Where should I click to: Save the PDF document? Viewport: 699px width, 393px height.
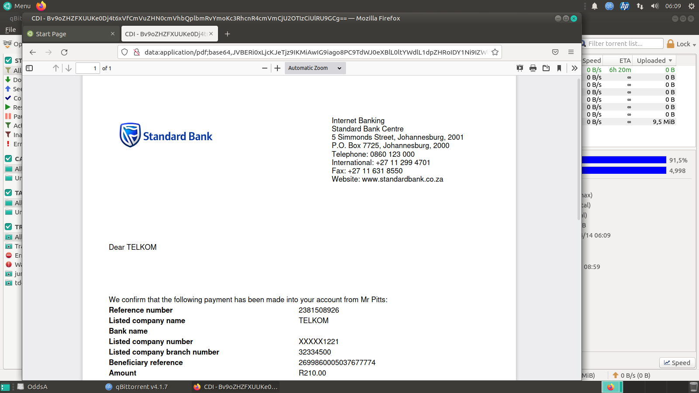tap(546, 68)
